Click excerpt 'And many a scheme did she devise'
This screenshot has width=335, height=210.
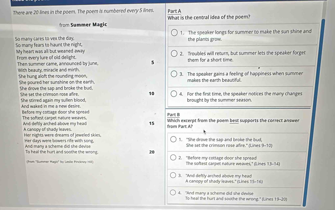(x=219, y=193)
